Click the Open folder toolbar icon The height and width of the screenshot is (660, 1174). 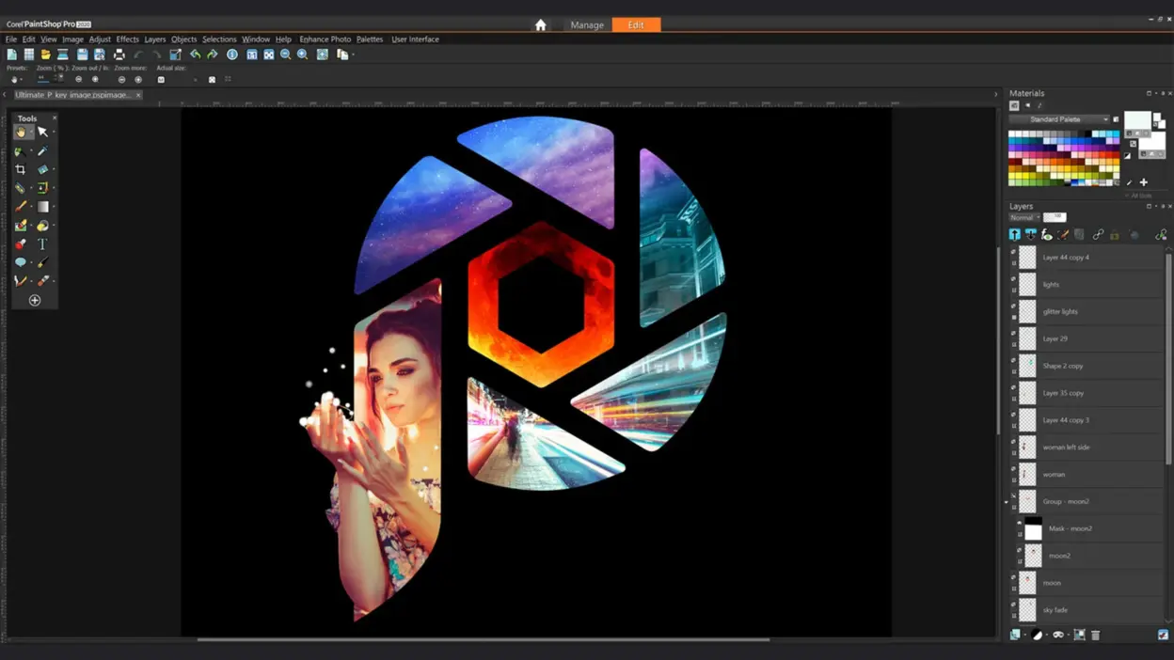coord(45,55)
